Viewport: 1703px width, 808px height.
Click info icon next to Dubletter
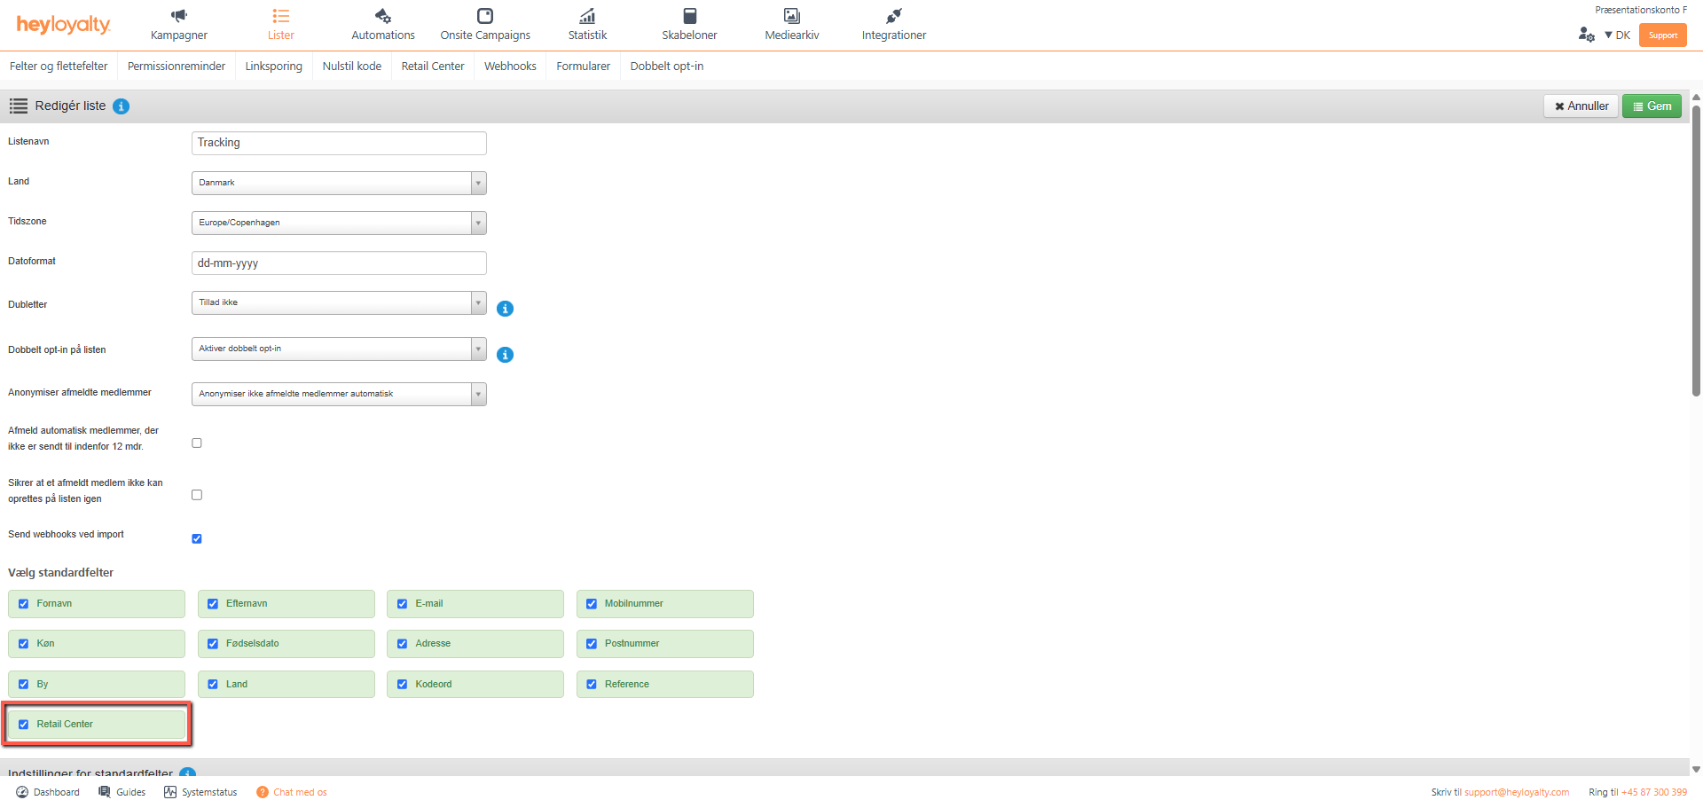pos(505,309)
